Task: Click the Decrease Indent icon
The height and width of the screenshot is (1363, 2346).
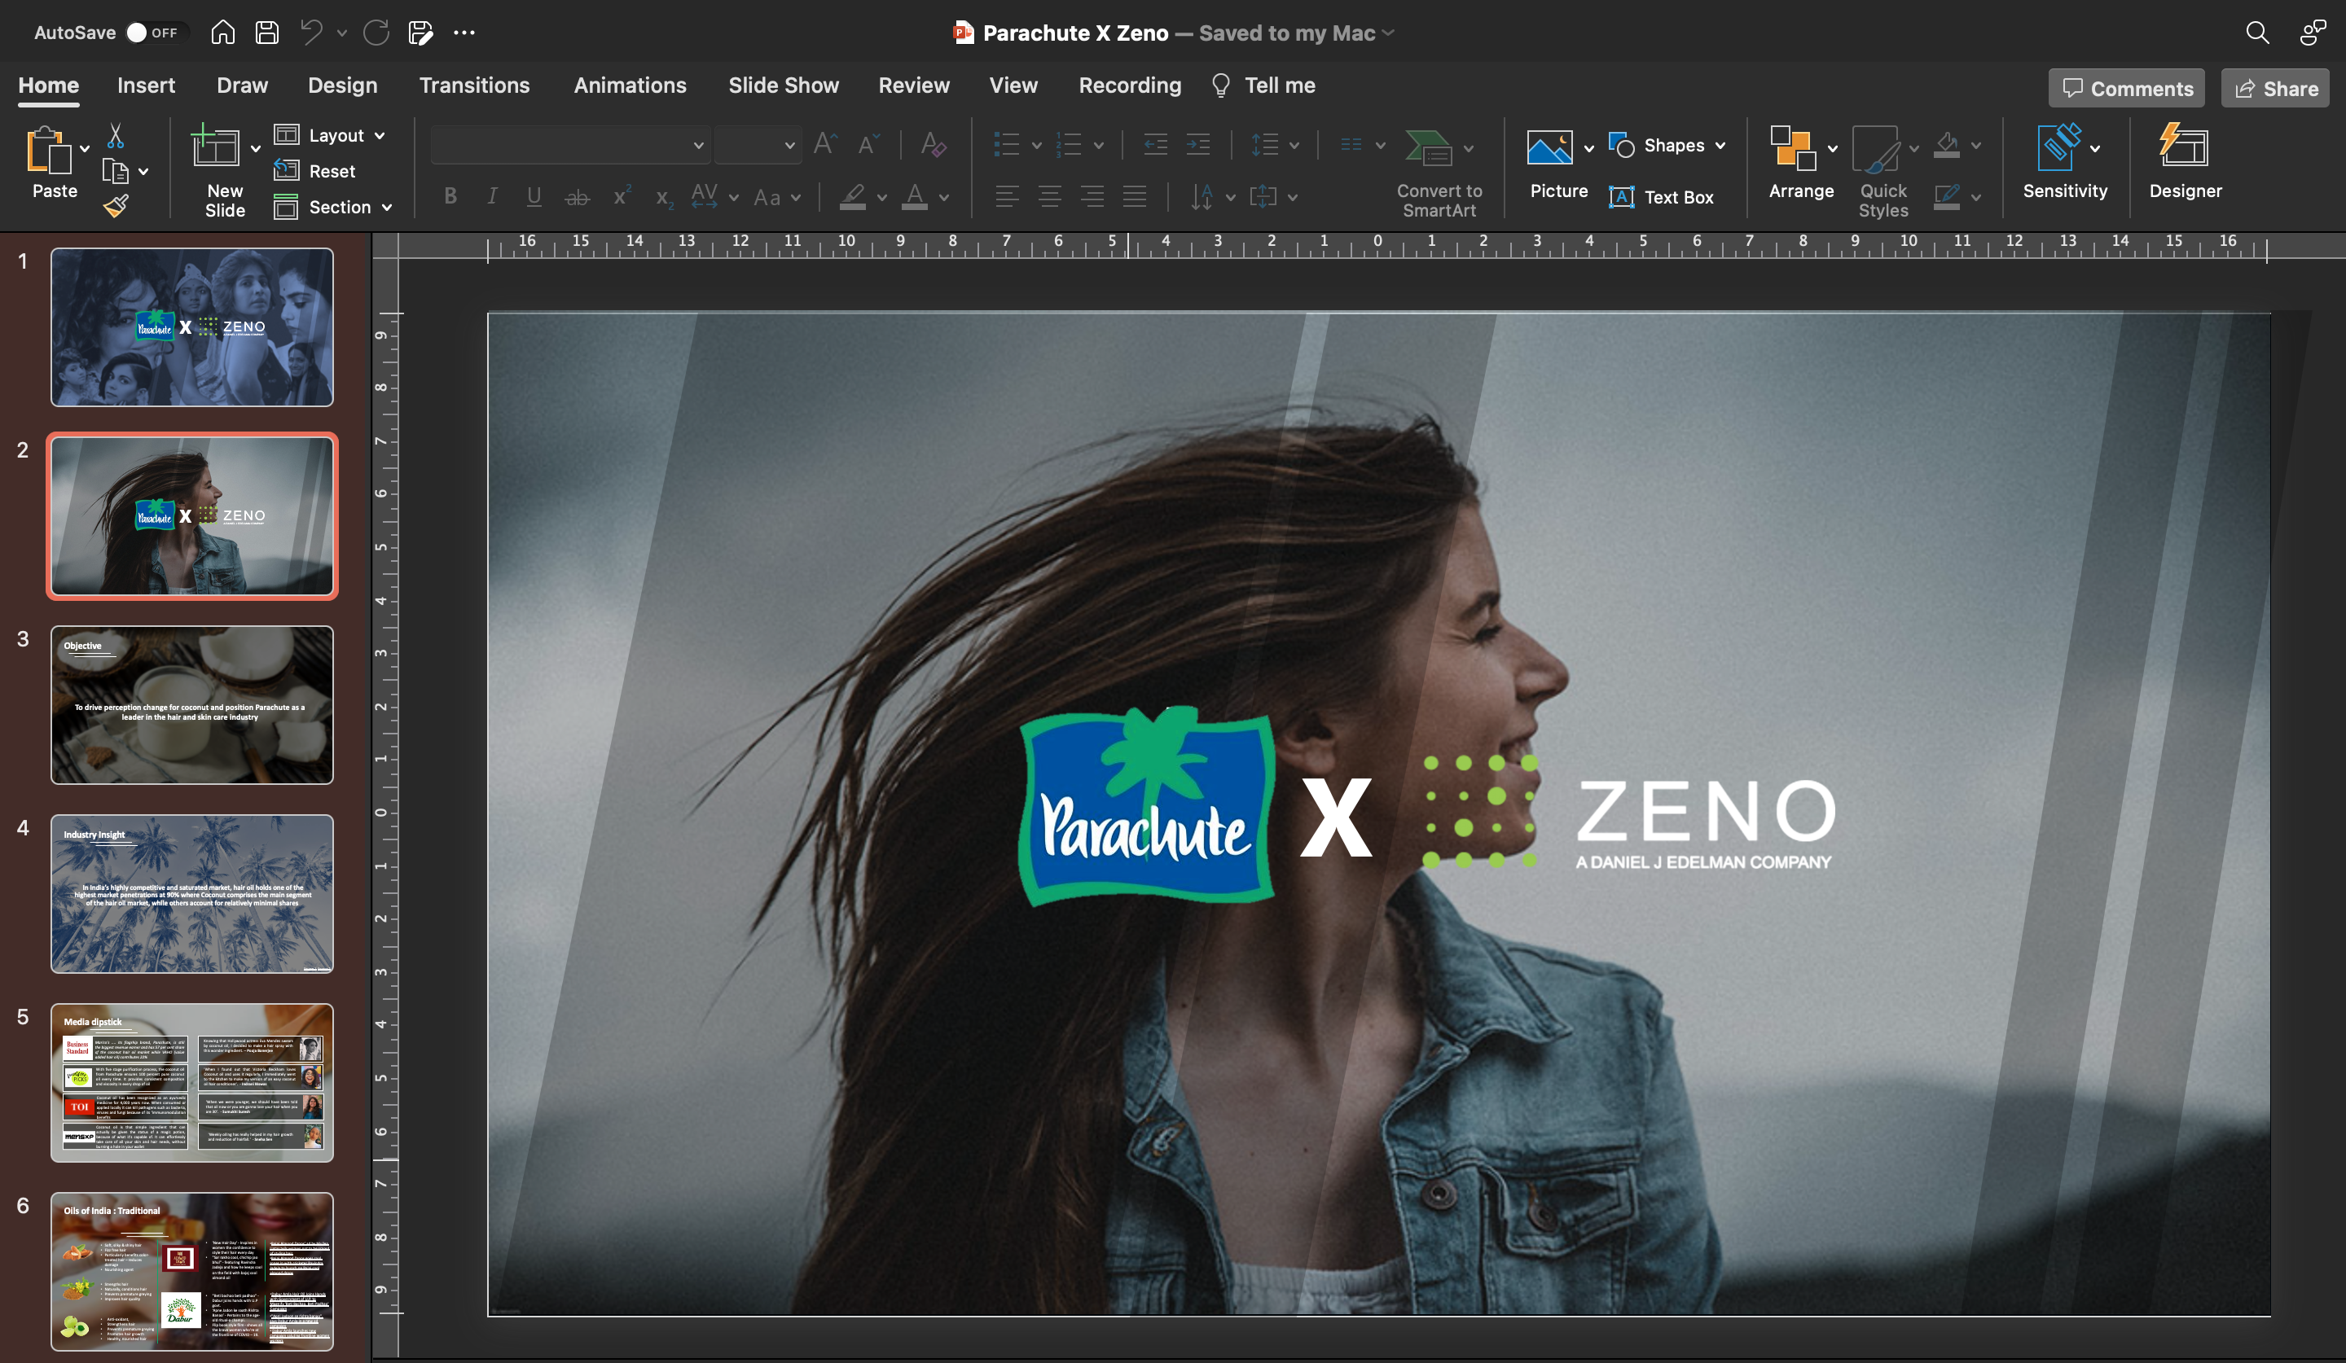Action: tap(1155, 144)
